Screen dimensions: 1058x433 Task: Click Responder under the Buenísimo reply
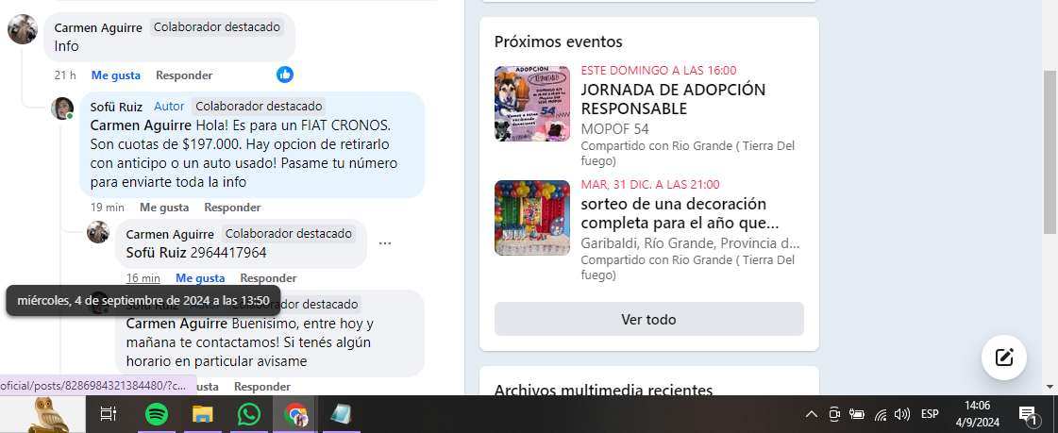(x=262, y=387)
